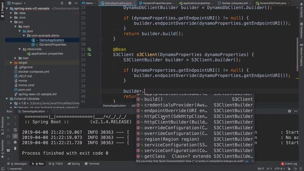Click the editor vertical scrollbar
304x171 pixels.
(297, 54)
